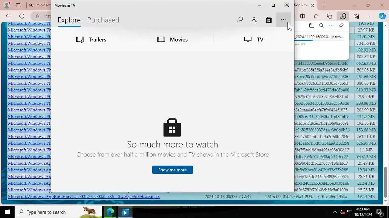Click the 602.92 MB size cell
Image resolution: width=389 pixels, height=218 pixels.
366,50
